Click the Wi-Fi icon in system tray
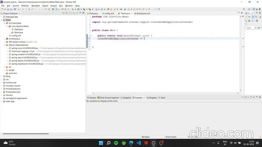 click(231, 143)
